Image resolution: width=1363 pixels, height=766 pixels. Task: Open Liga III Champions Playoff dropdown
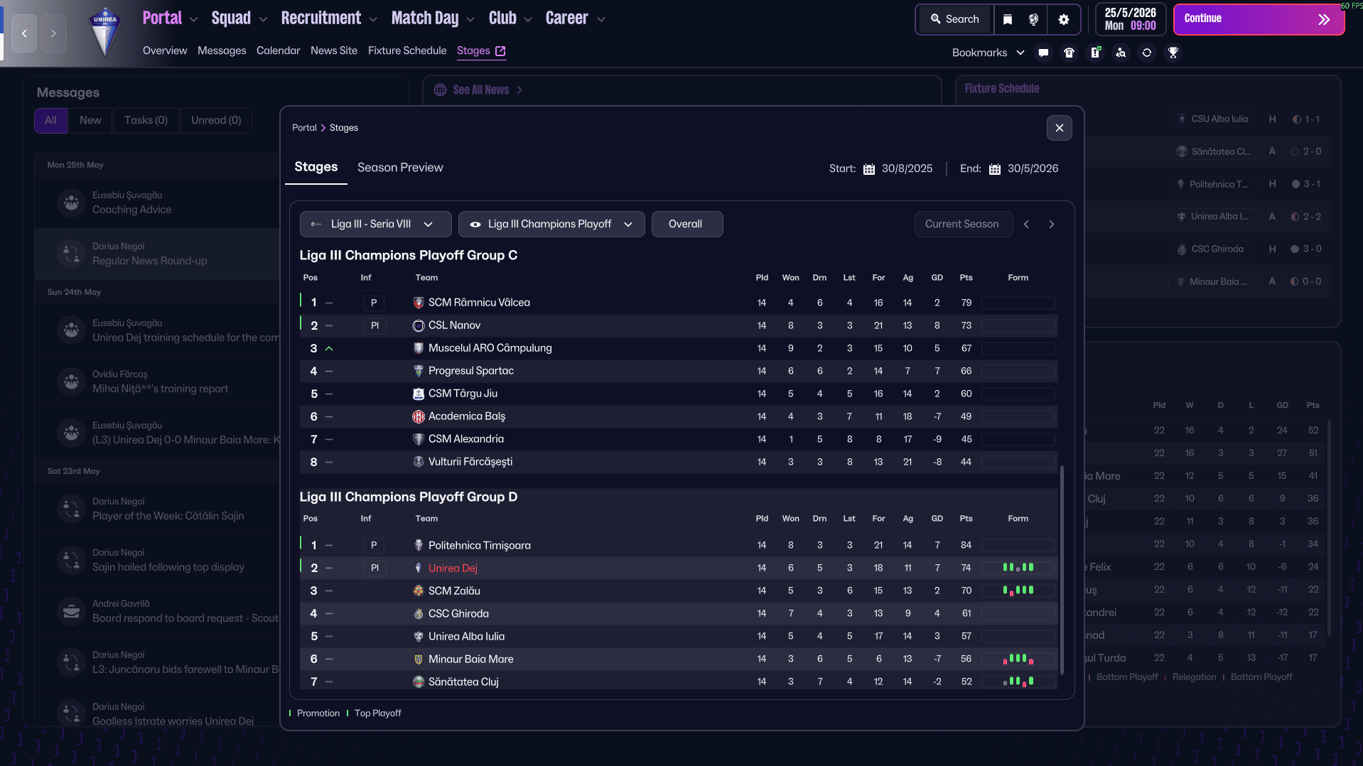pyautogui.click(x=551, y=224)
